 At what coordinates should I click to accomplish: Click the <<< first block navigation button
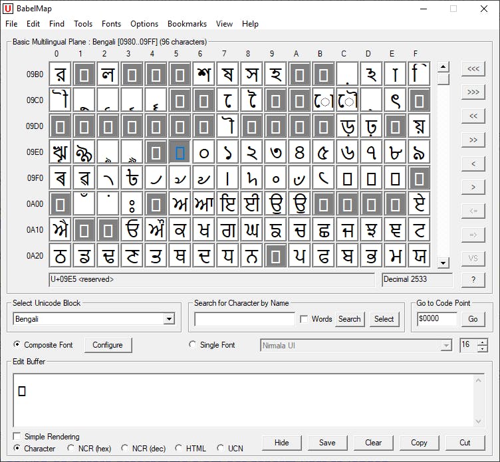[x=473, y=68]
